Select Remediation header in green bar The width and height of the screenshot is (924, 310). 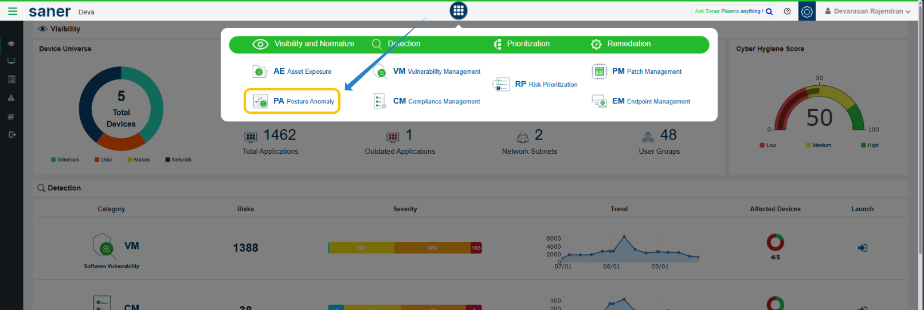[621, 44]
